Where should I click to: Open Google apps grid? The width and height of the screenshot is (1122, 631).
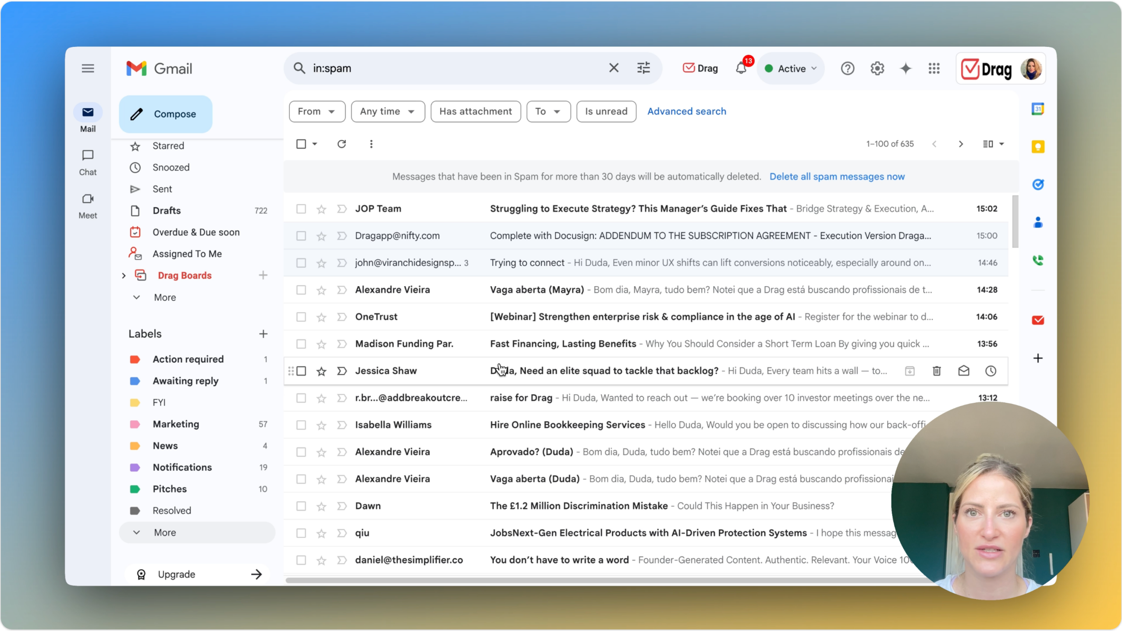tap(934, 68)
